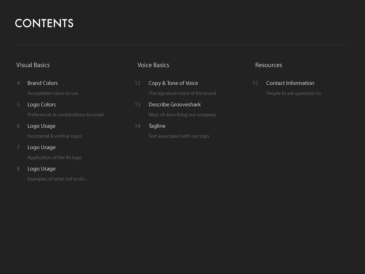Open the Tagline entry

(157, 126)
